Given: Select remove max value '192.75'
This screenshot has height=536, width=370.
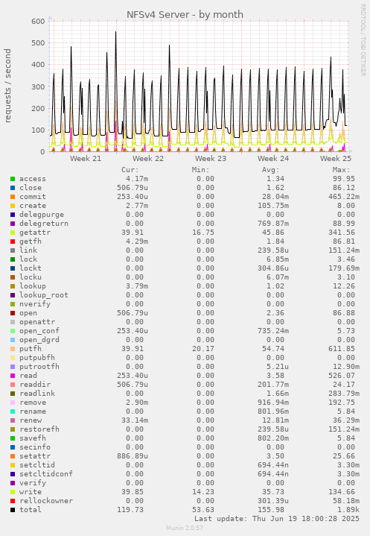Looking at the screenshot, I should (342, 403).
